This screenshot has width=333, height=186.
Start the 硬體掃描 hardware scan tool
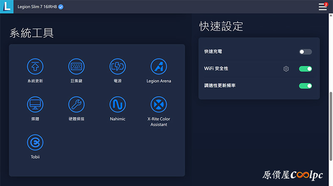(x=76, y=104)
